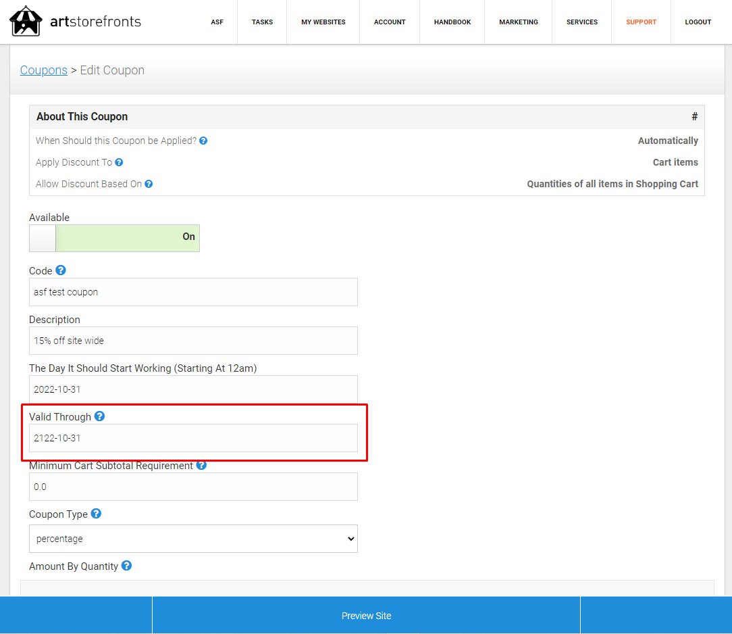This screenshot has width=732, height=634.
Task: Open help icon beside Amount By Quantity
Action: [126, 565]
